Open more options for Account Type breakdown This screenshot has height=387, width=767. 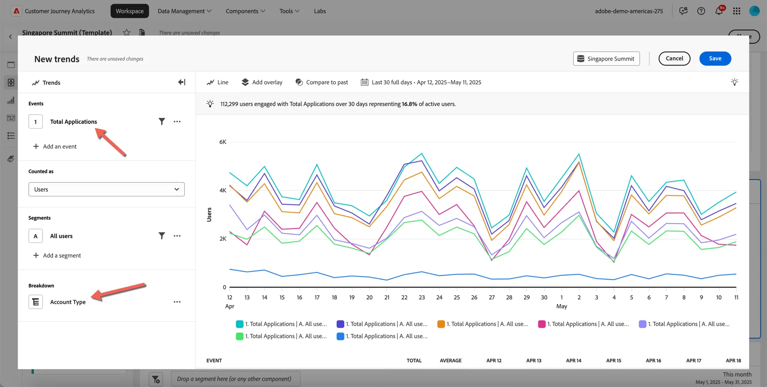pos(177,302)
